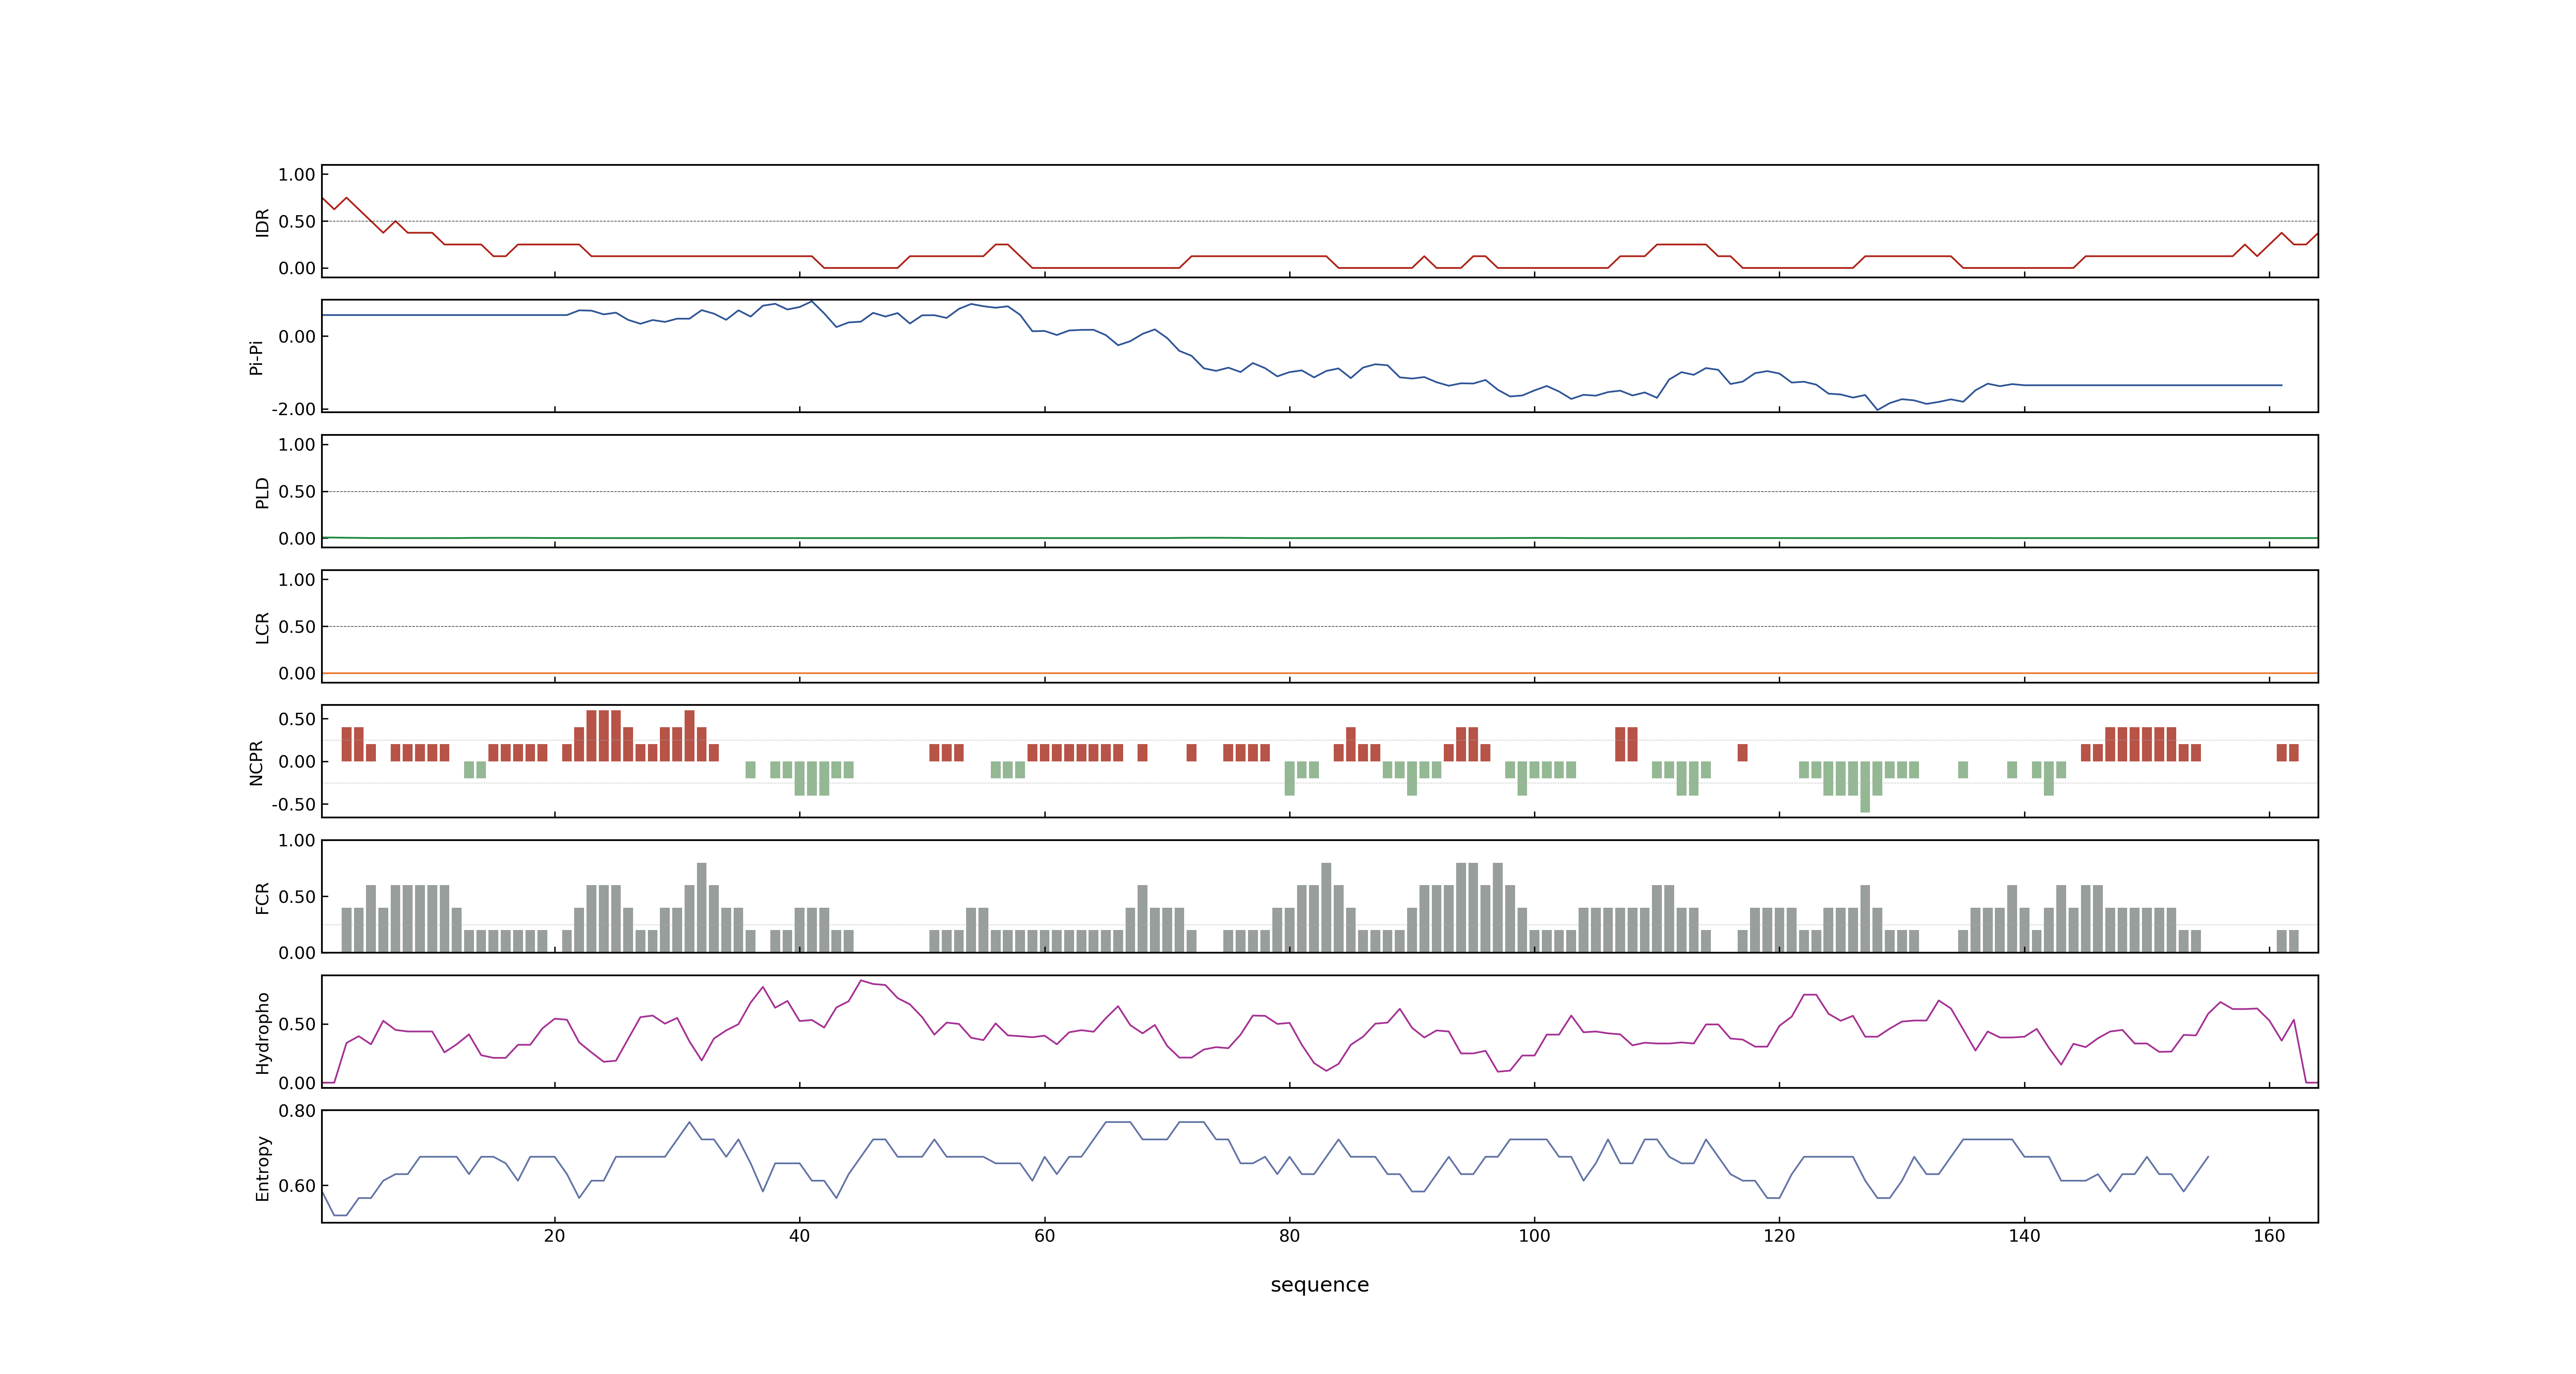Click x-axis tick label 20
The width and height of the screenshot is (2576, 1374).
(554, 1236)
